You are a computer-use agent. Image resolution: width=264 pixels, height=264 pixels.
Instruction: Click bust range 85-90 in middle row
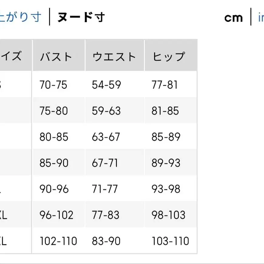click(x=53, y=163)
